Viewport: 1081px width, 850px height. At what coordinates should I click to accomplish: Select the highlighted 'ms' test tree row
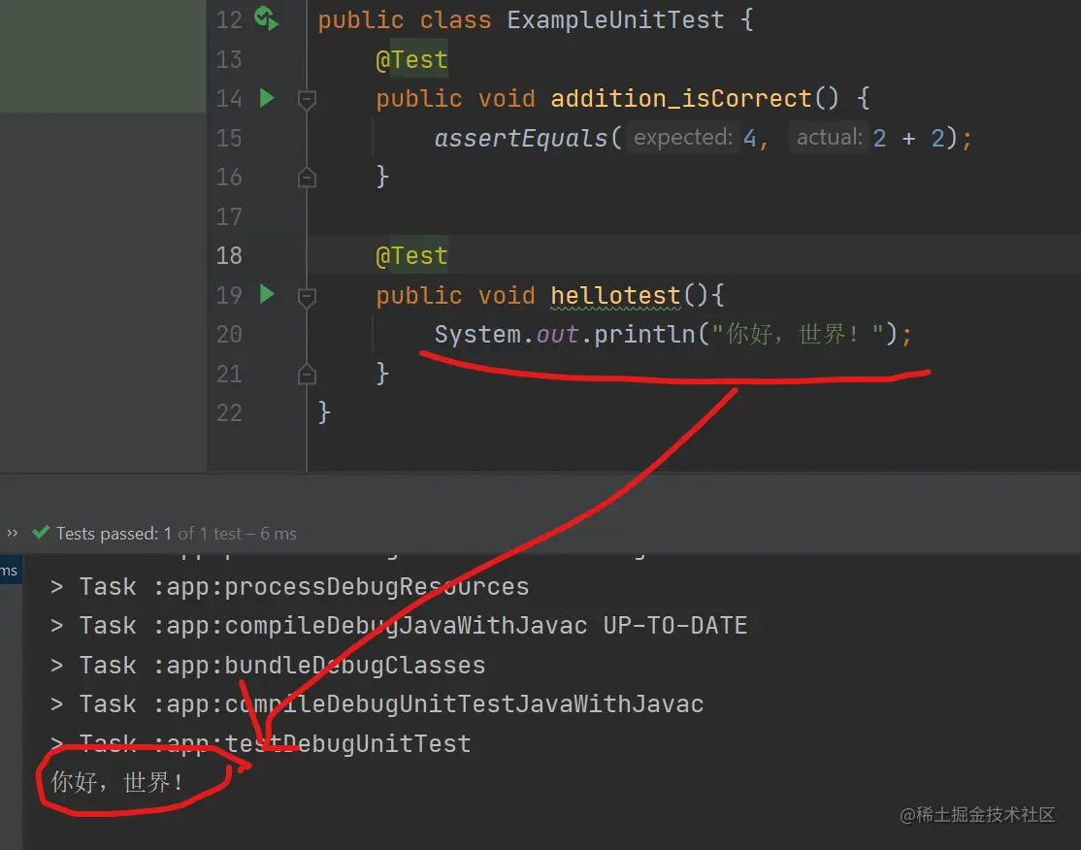tap(11, 571)
